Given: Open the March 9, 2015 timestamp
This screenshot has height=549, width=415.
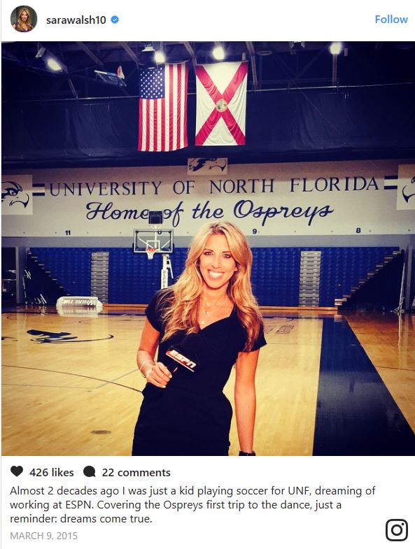Looking at the screenshot, I should click(x=44, y=536).
